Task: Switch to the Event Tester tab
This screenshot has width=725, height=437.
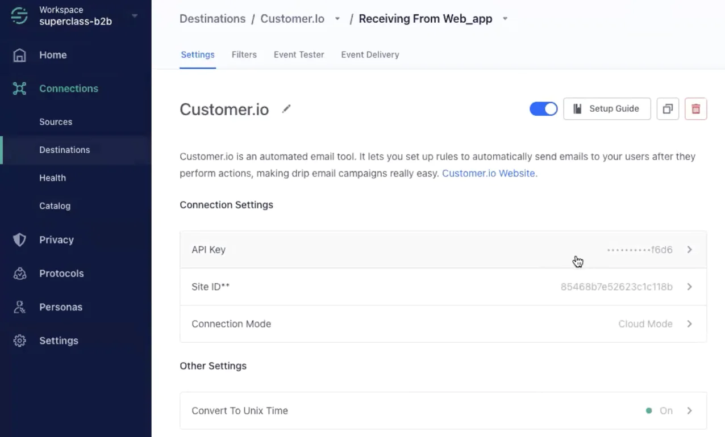Action: pos(299,54)
